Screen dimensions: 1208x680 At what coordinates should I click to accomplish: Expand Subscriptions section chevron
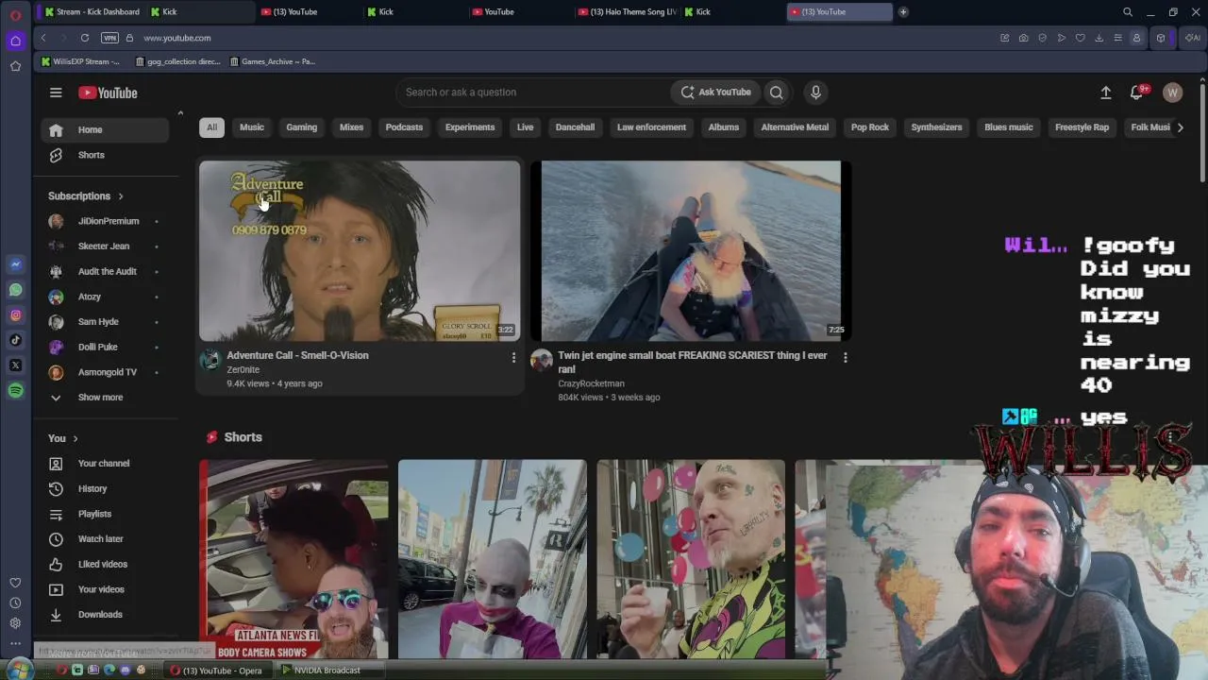(x=121, y=196)
